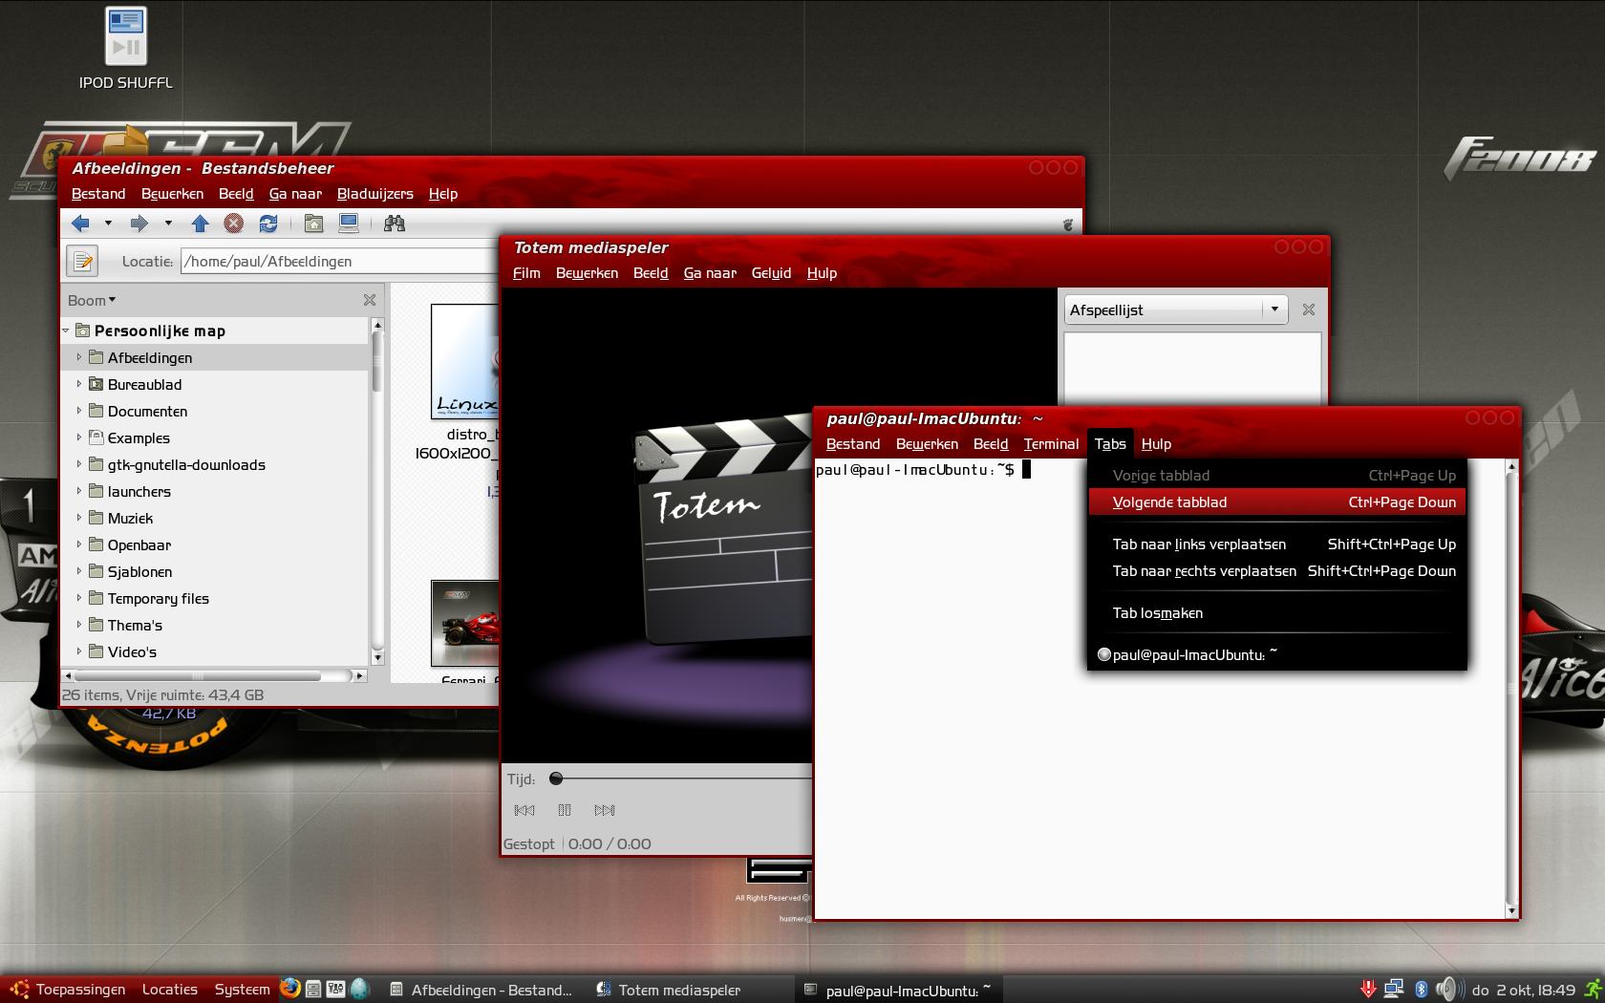Go up one folder level
Screen dimensions: 1605x1003
click(200, 224)
